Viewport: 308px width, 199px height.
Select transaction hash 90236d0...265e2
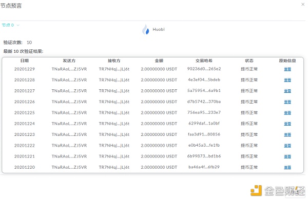tap(204, 69)
